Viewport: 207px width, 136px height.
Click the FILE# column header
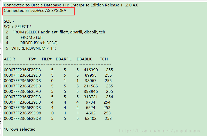coord(47,59)
